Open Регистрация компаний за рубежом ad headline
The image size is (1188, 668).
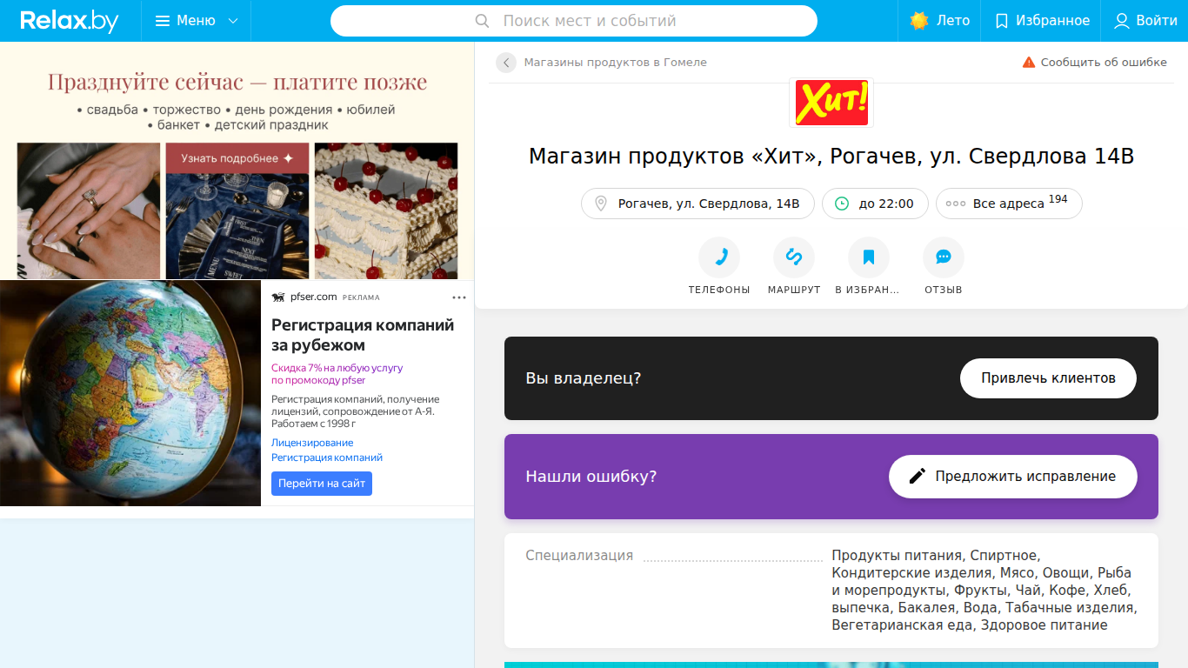(x=363, y=335)
